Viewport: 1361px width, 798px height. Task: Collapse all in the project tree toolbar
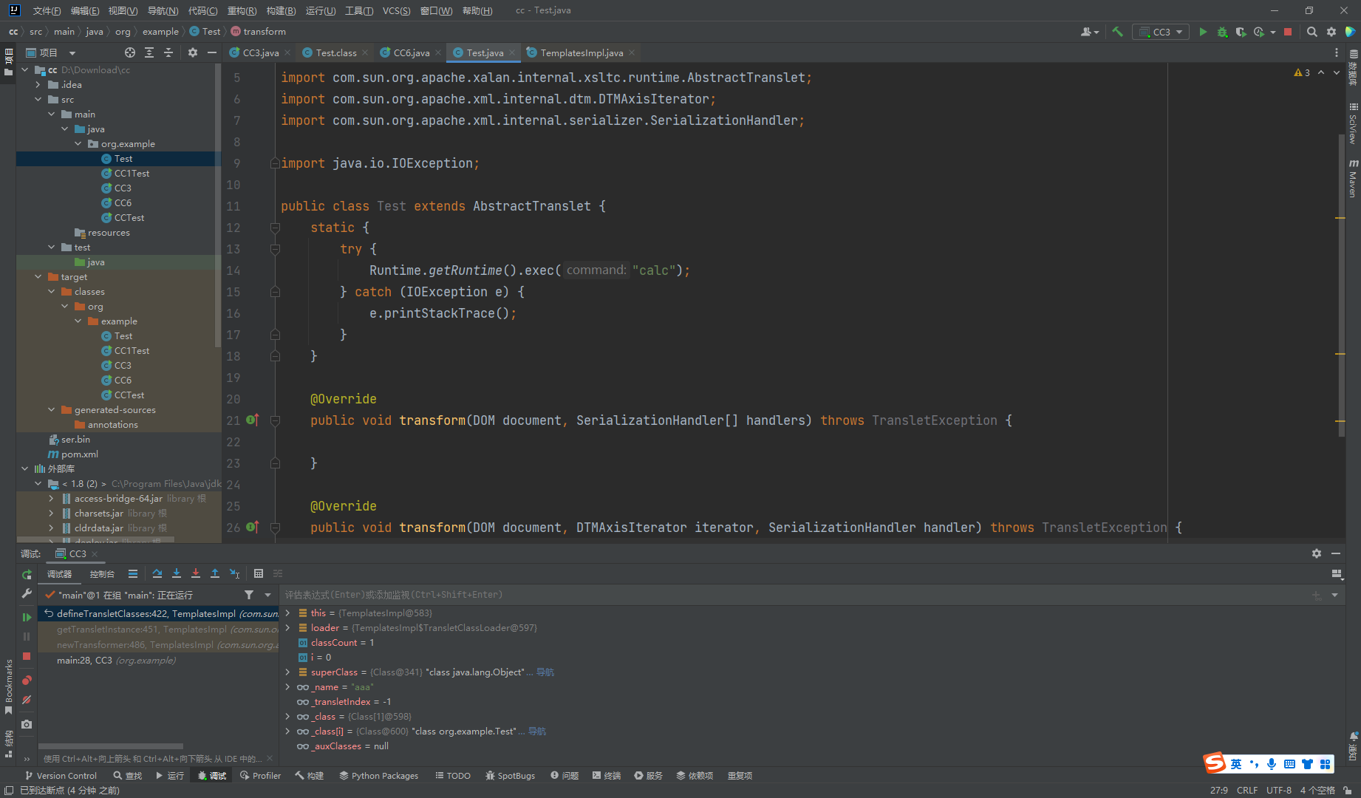168,52
